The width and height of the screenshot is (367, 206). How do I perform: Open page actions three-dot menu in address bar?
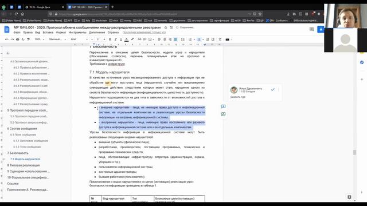click(249, 14)
